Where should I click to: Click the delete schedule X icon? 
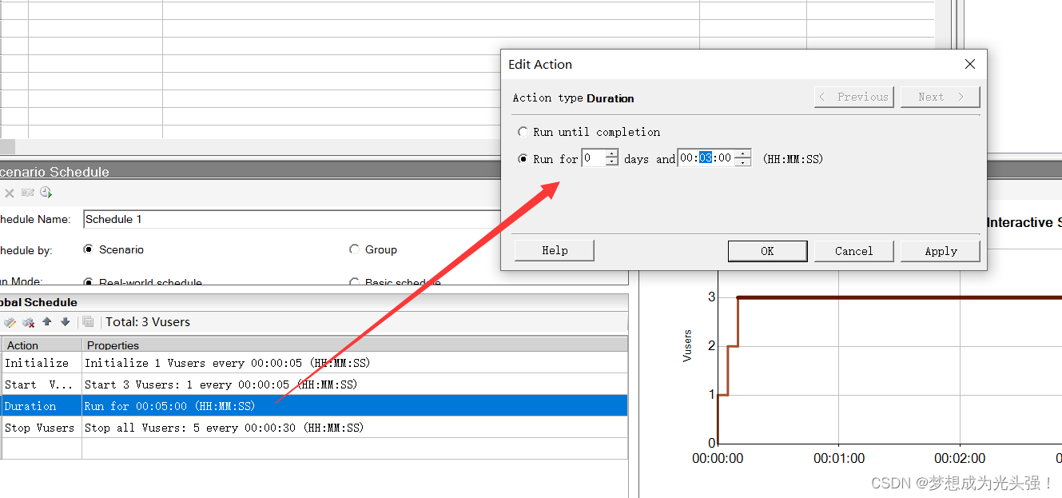[10, 193]
